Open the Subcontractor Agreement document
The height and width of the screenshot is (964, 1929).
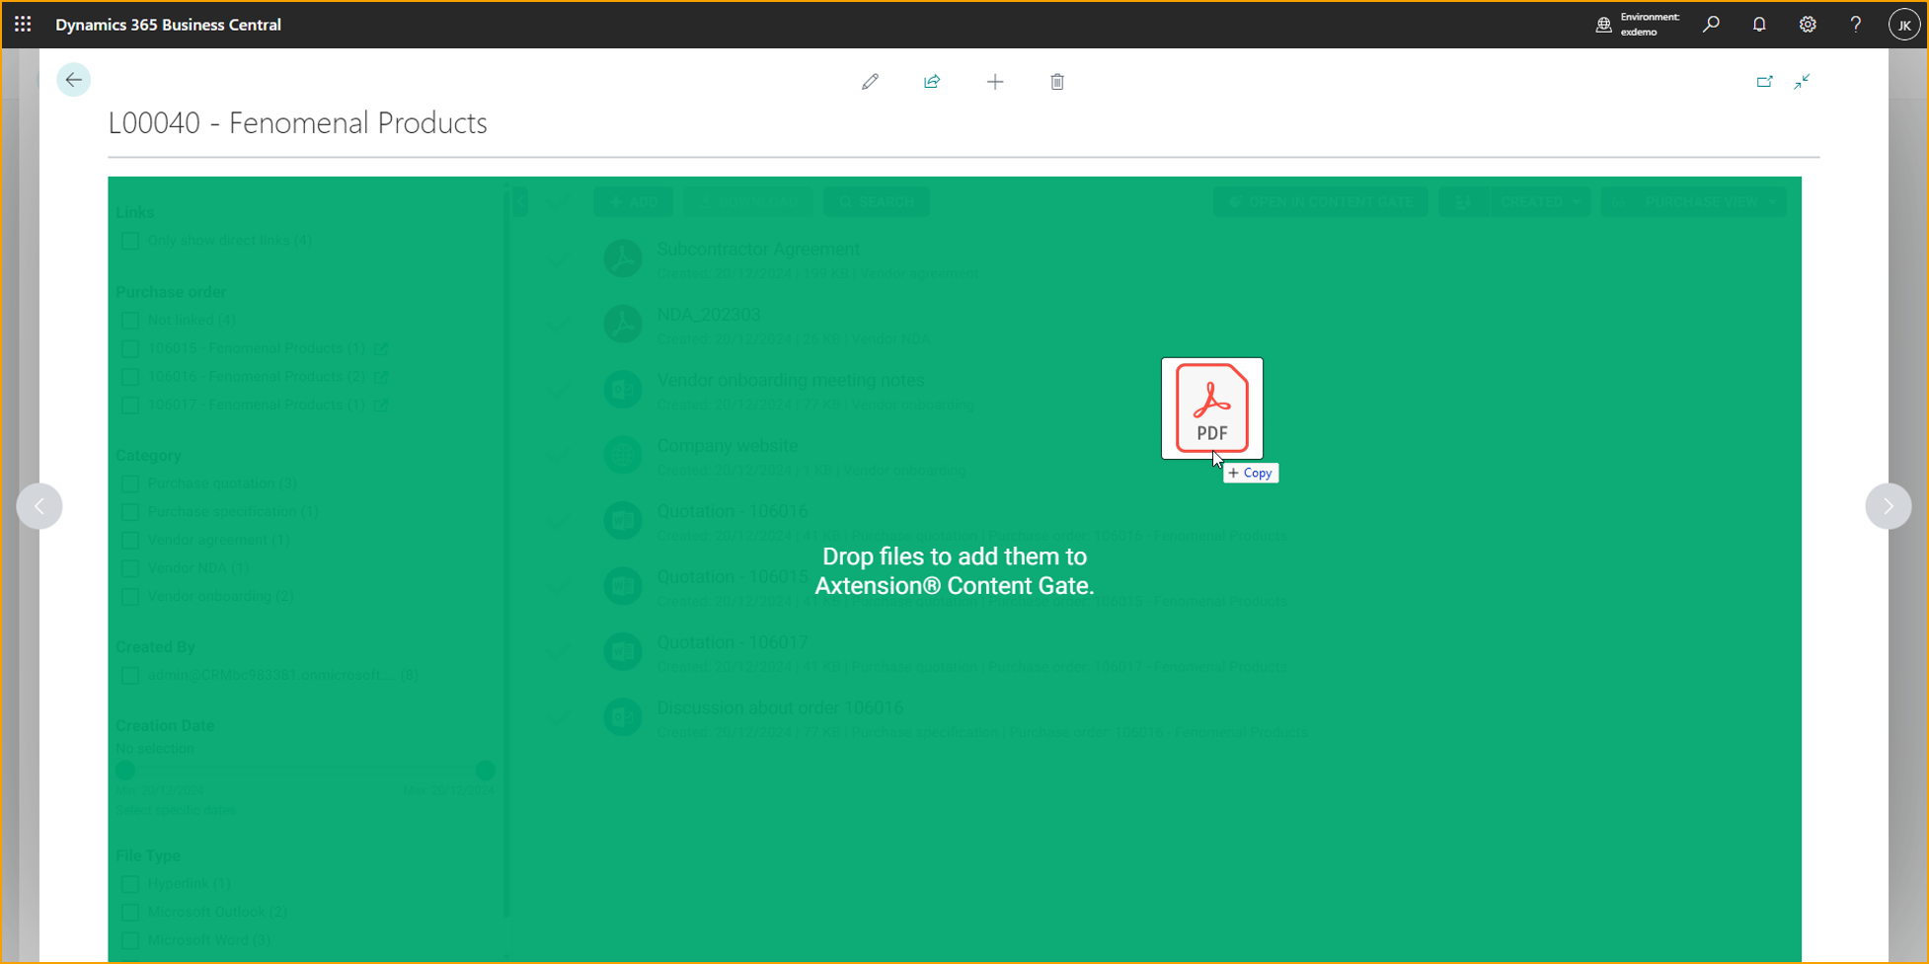(x=757, y=250)
